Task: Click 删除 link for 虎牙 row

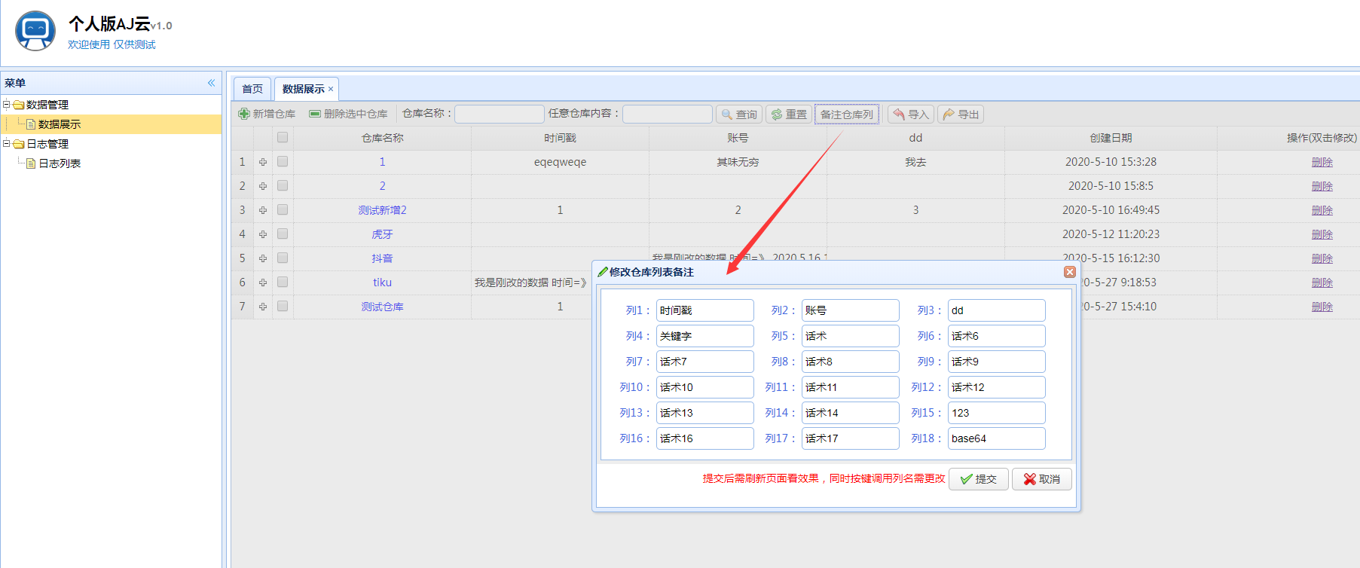Action: point(1322,234)
